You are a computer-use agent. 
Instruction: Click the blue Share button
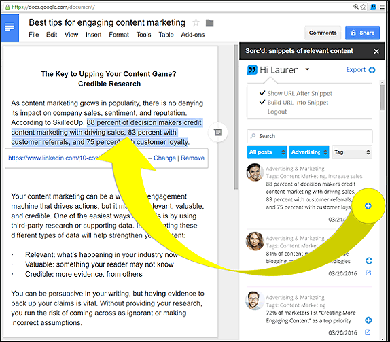pos(362,33)
